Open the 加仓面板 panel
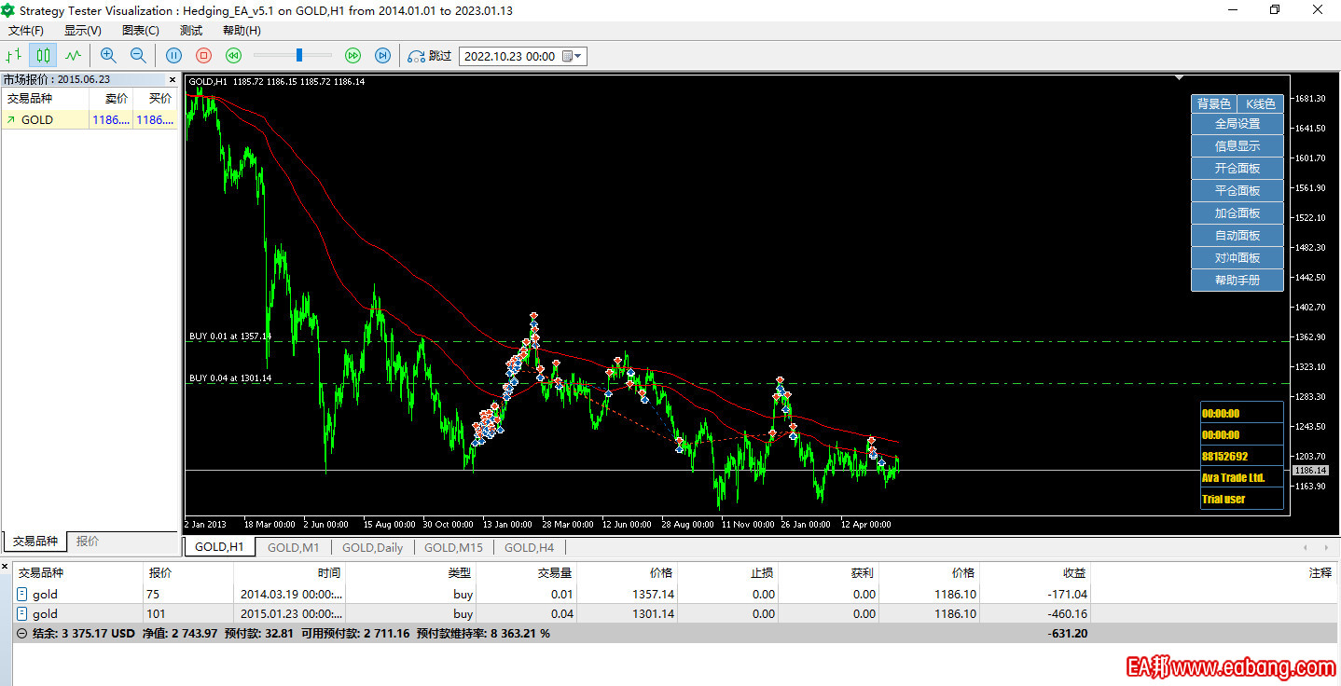 coord(1237,213)
